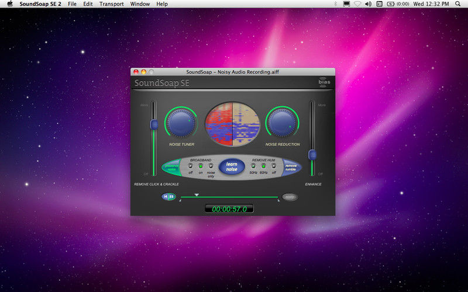Image resolution: width=468 pixels, height=292 pixels.
Task: Click the ENHANCE label
Action: pos(313,184)
